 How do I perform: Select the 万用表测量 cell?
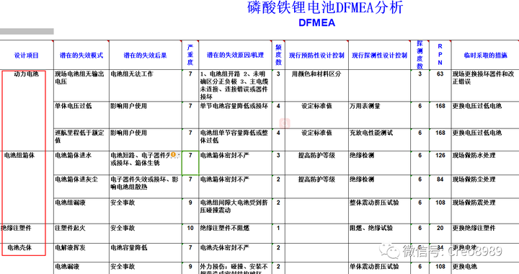pyautogui.click(x=379, y=115)
